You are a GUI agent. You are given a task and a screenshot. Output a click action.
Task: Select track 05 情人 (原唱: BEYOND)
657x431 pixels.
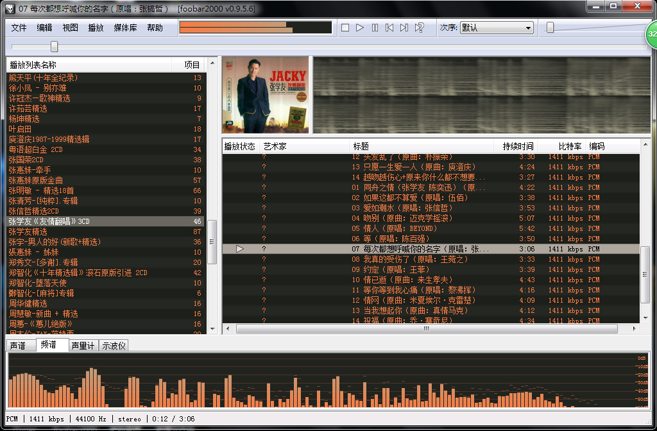coord(431,228)
